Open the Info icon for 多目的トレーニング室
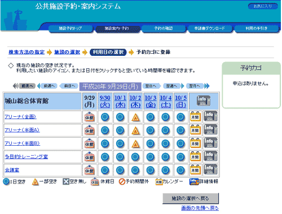The image size is (282, 214). (x=210, y=156)
